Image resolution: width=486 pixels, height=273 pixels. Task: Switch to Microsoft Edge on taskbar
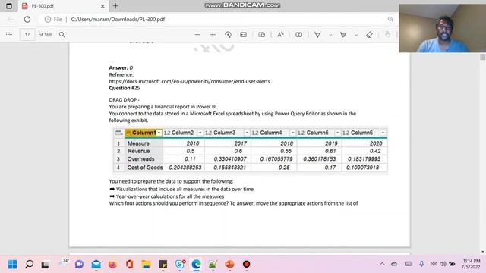196,265
